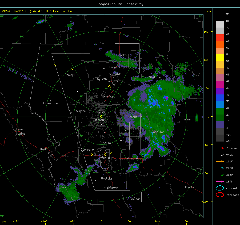This screenshot has height=225, width=240.
Task: Click the cyan current ellipse icon
Action: 220,188
